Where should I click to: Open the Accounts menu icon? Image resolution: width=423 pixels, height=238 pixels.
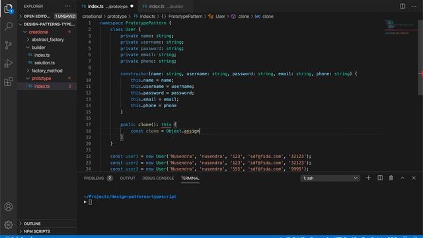pos(9,207)
